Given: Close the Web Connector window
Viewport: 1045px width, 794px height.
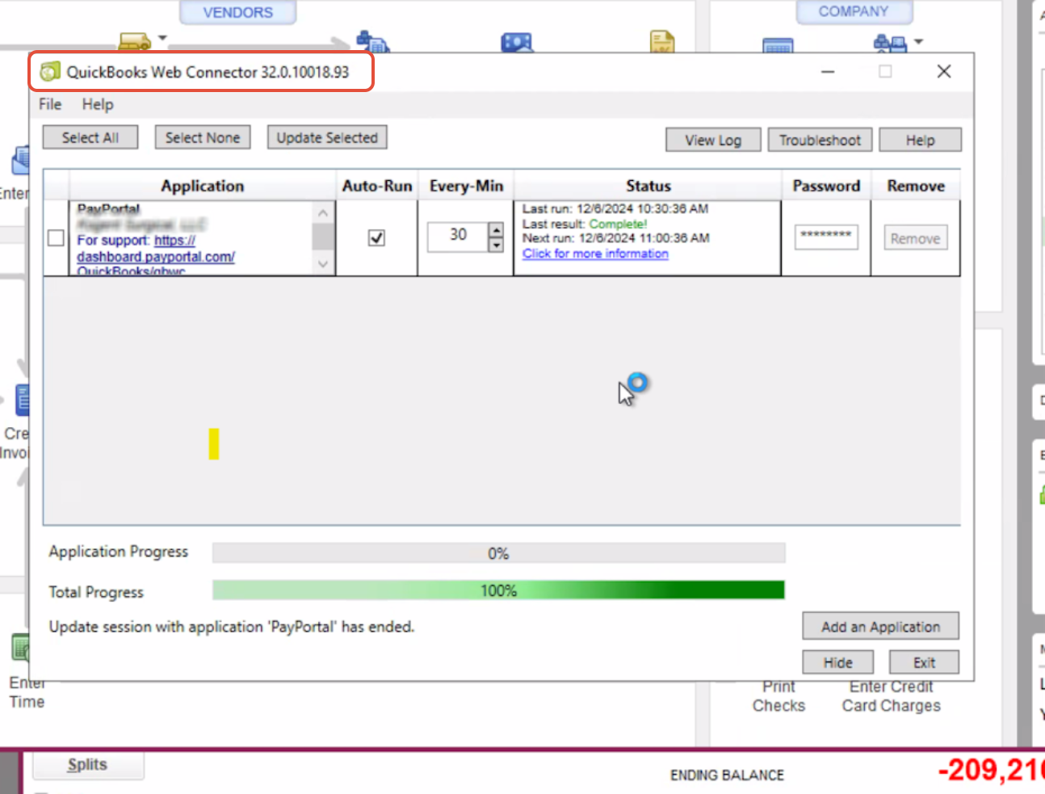Looking at the screenshot, I should 943,72.
